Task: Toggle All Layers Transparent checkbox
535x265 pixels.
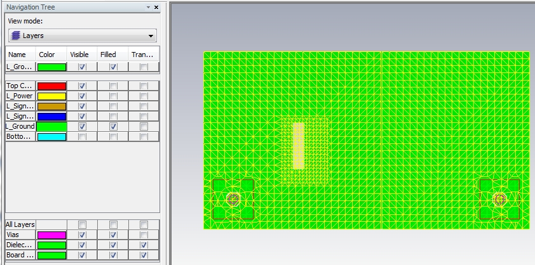Action: point(144,225)
